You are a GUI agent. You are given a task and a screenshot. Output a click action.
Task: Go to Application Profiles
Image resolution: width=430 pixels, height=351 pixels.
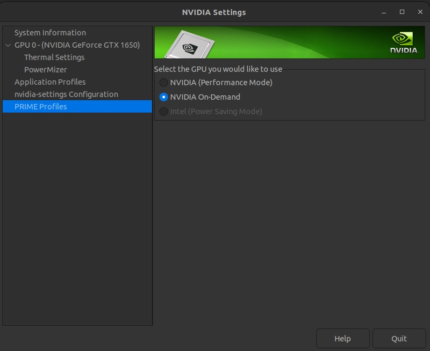(50, 82)
